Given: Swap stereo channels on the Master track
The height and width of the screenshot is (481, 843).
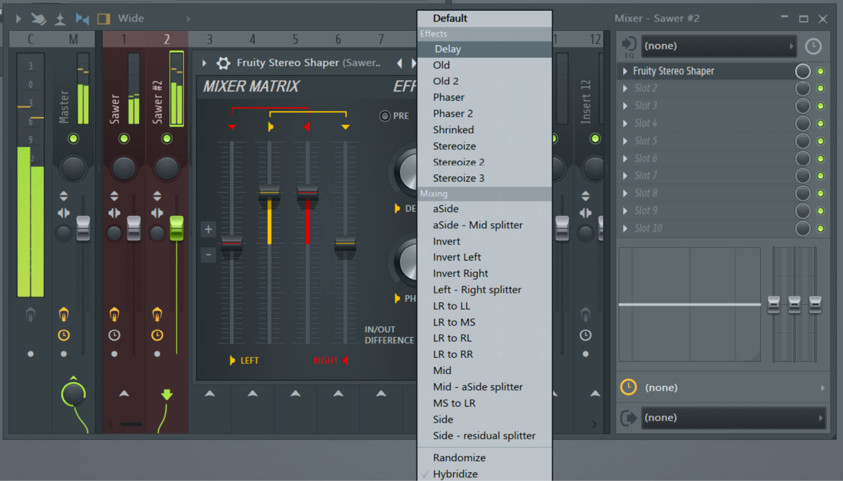Looking at the screenshot, I should pos(64,213).
